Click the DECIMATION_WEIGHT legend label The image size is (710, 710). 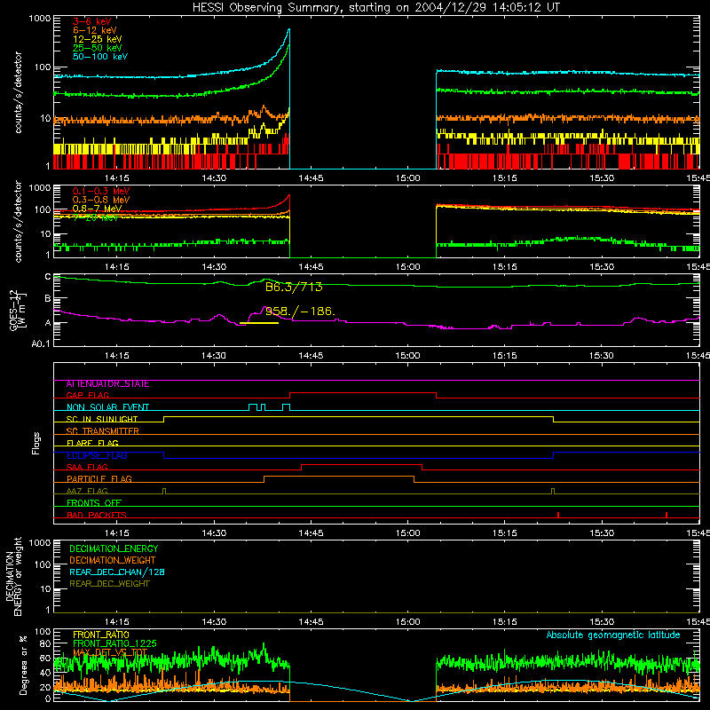tap(113, 561)
